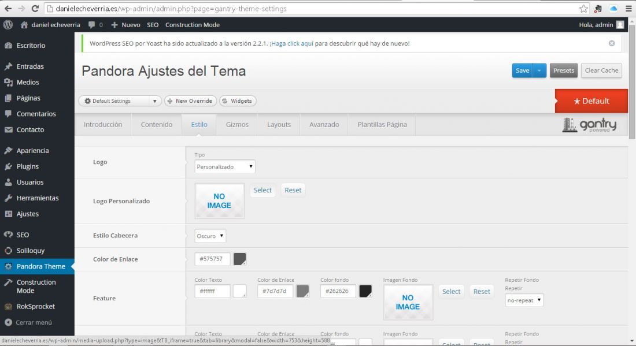Image resolution: width=636 pixels, height=346 pixels.
Task: Open Entradas pin icon in sidebar
Action: 8,66
